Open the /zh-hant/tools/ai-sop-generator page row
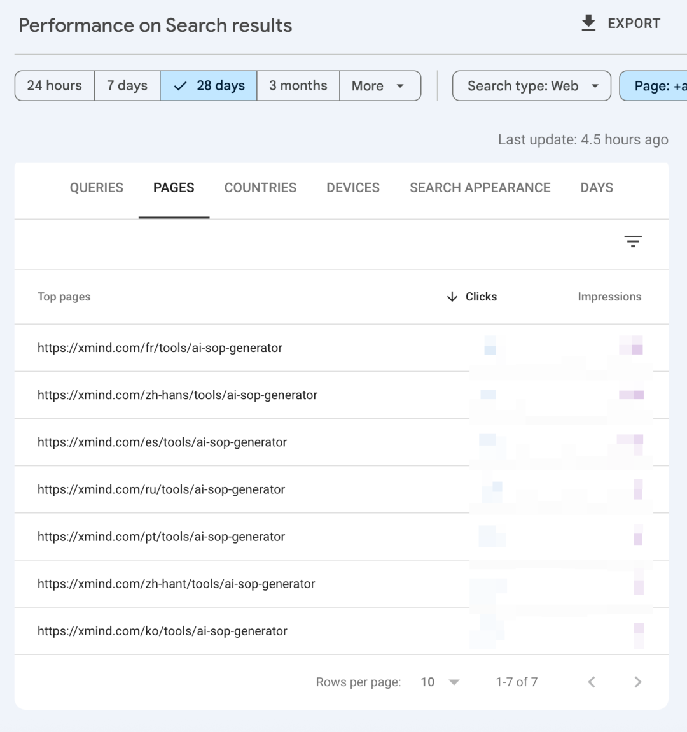This screenshot has height=732, width=687. [342, 584]
